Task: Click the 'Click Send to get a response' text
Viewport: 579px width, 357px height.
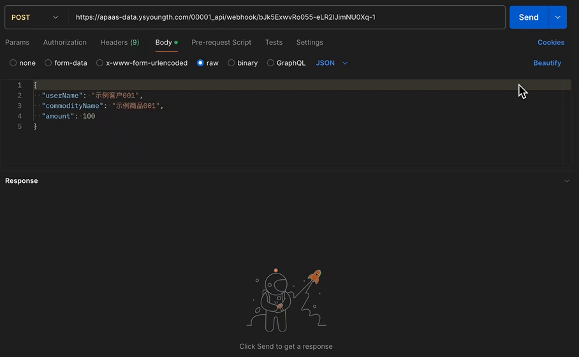Action: point(286,347)
